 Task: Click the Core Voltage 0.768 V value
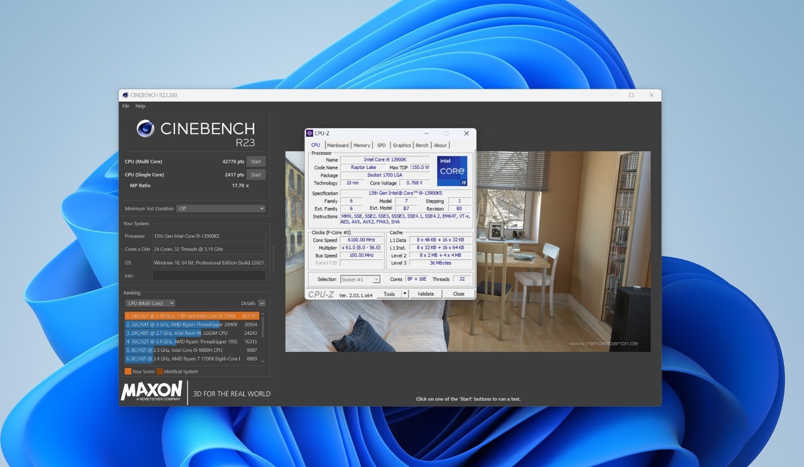(x=415, y=183)
